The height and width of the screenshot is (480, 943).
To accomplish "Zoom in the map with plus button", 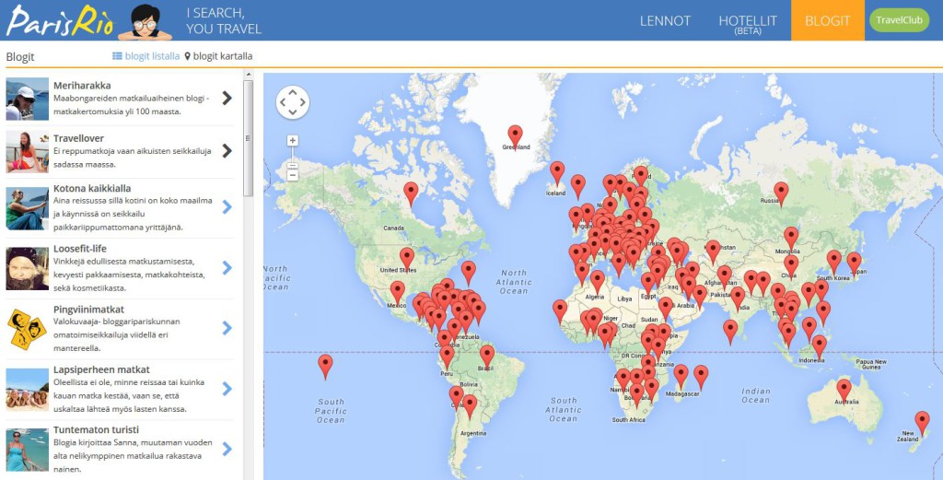I will click(x=292, y=141).
